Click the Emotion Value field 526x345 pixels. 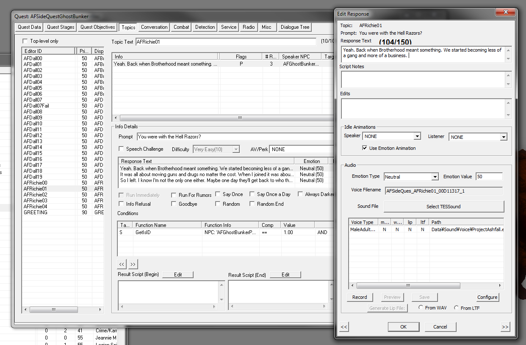tap(489, 177)
